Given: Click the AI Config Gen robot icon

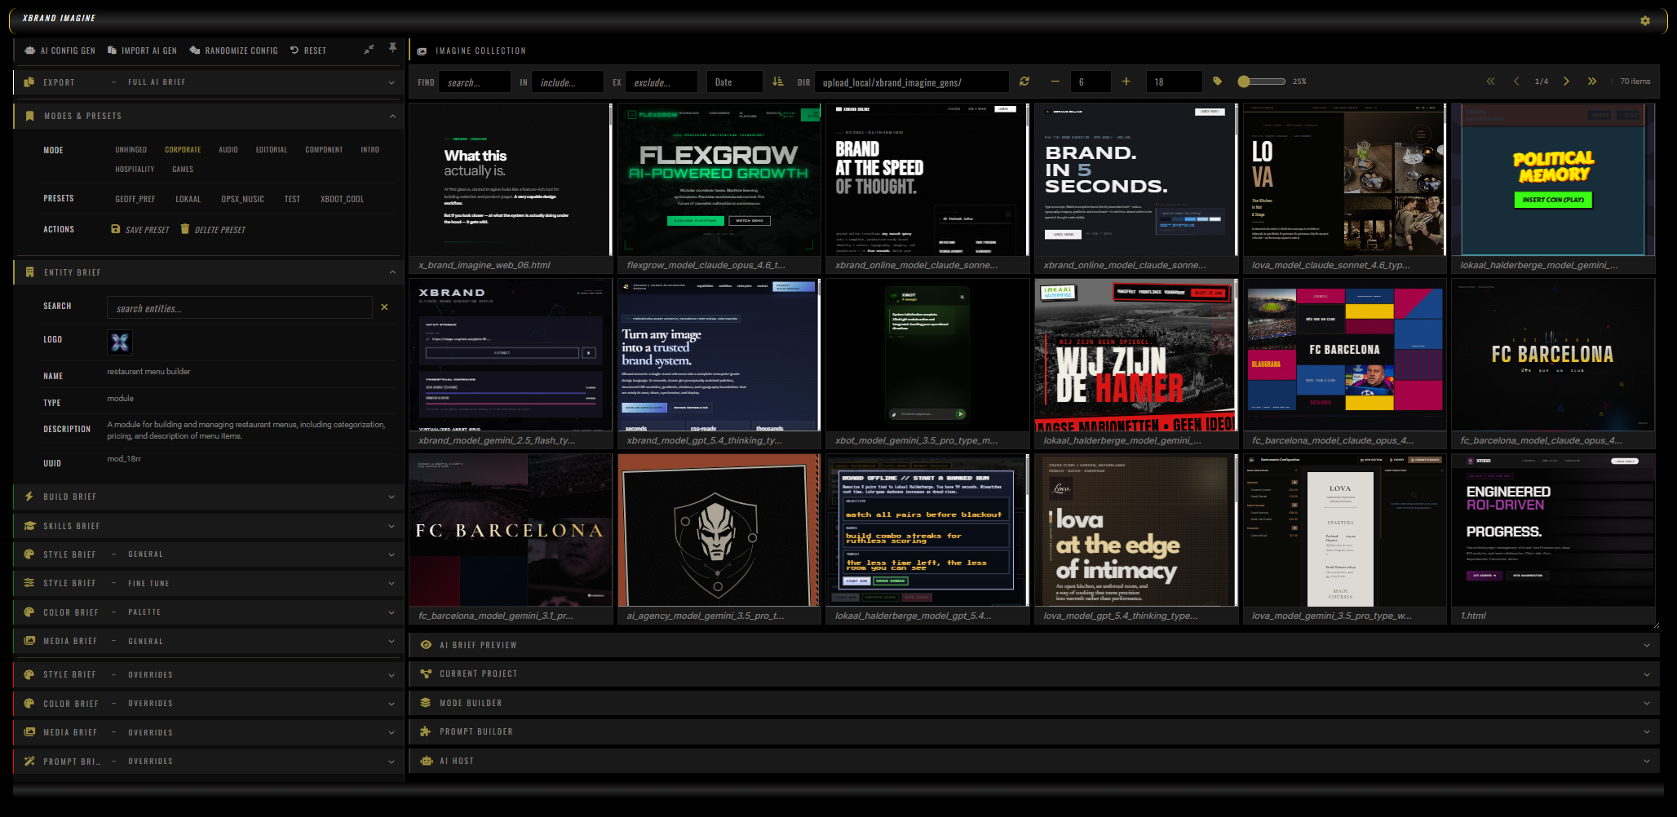Looking at the screenshot, I should (x=30, y=51).
